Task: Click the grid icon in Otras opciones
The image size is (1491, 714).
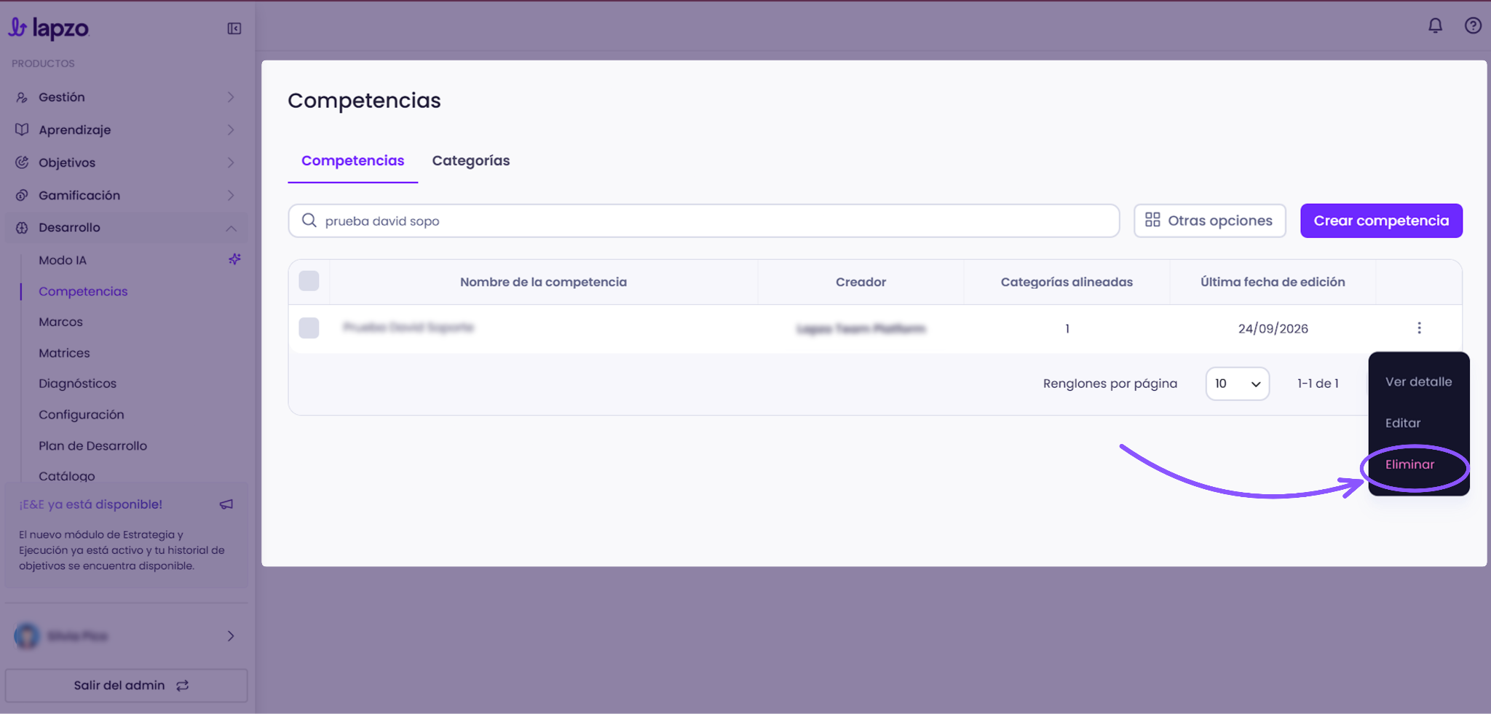Action: (1152, 220)
